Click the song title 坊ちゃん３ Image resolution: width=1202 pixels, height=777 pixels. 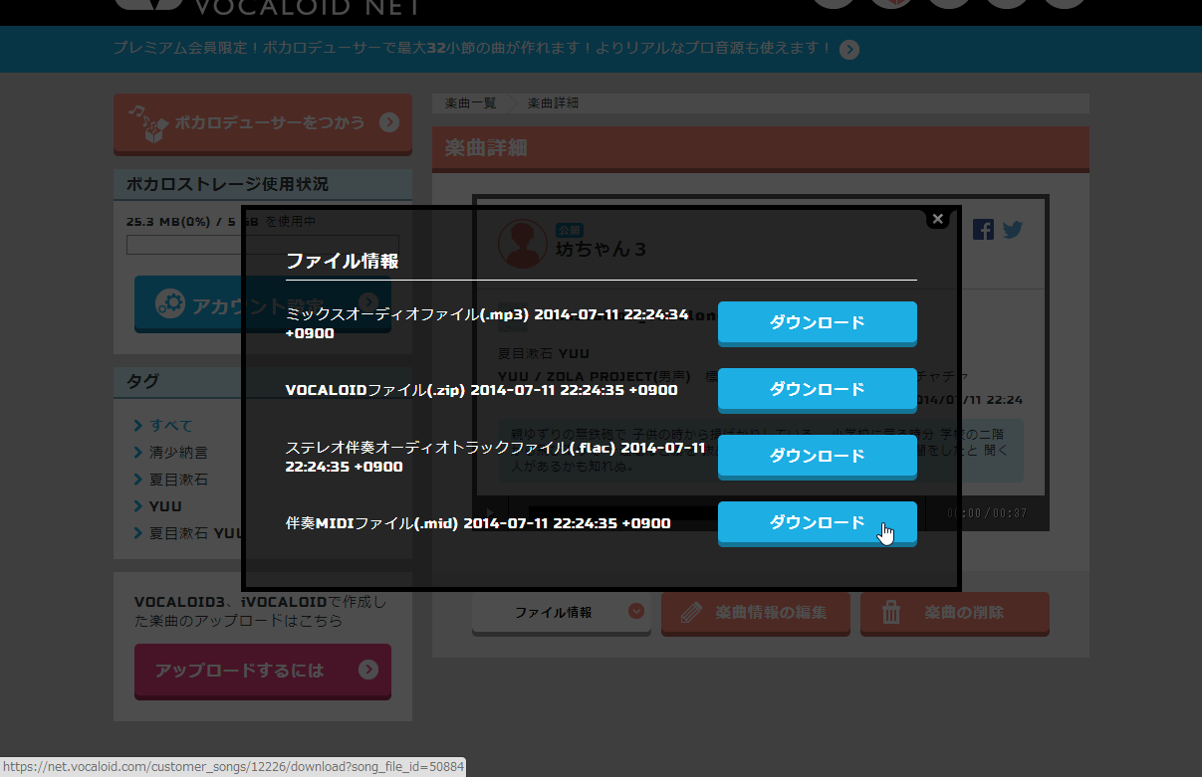point(601,249)
